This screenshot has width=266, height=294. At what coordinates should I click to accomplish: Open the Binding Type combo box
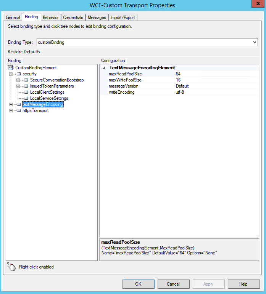(147, 42)
